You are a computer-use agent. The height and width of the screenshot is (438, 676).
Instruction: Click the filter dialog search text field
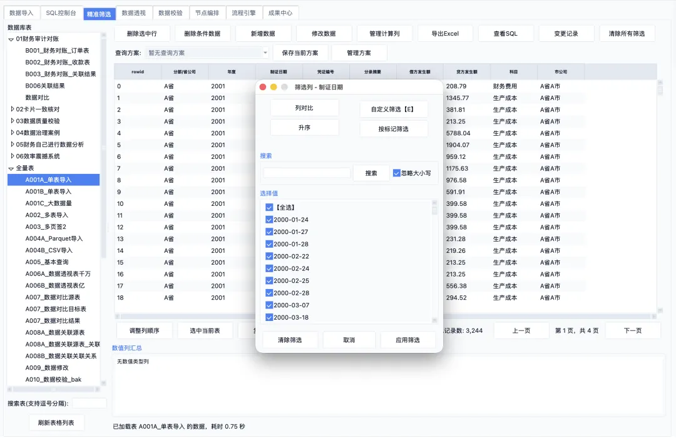pos(307,173)
